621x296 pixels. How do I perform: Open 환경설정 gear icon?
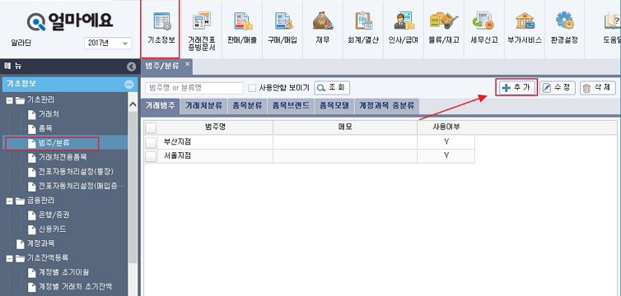point(564,21)
